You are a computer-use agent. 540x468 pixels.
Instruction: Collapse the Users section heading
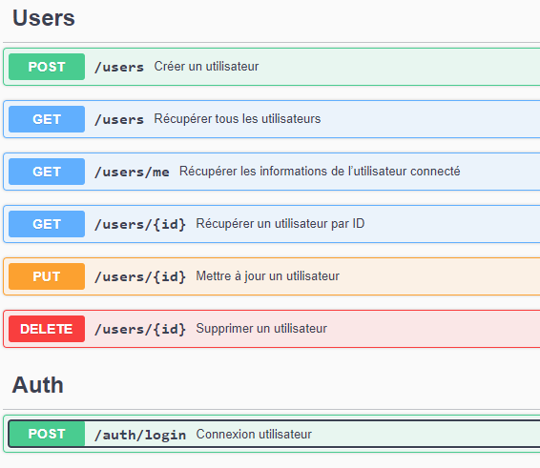point(44,17)
